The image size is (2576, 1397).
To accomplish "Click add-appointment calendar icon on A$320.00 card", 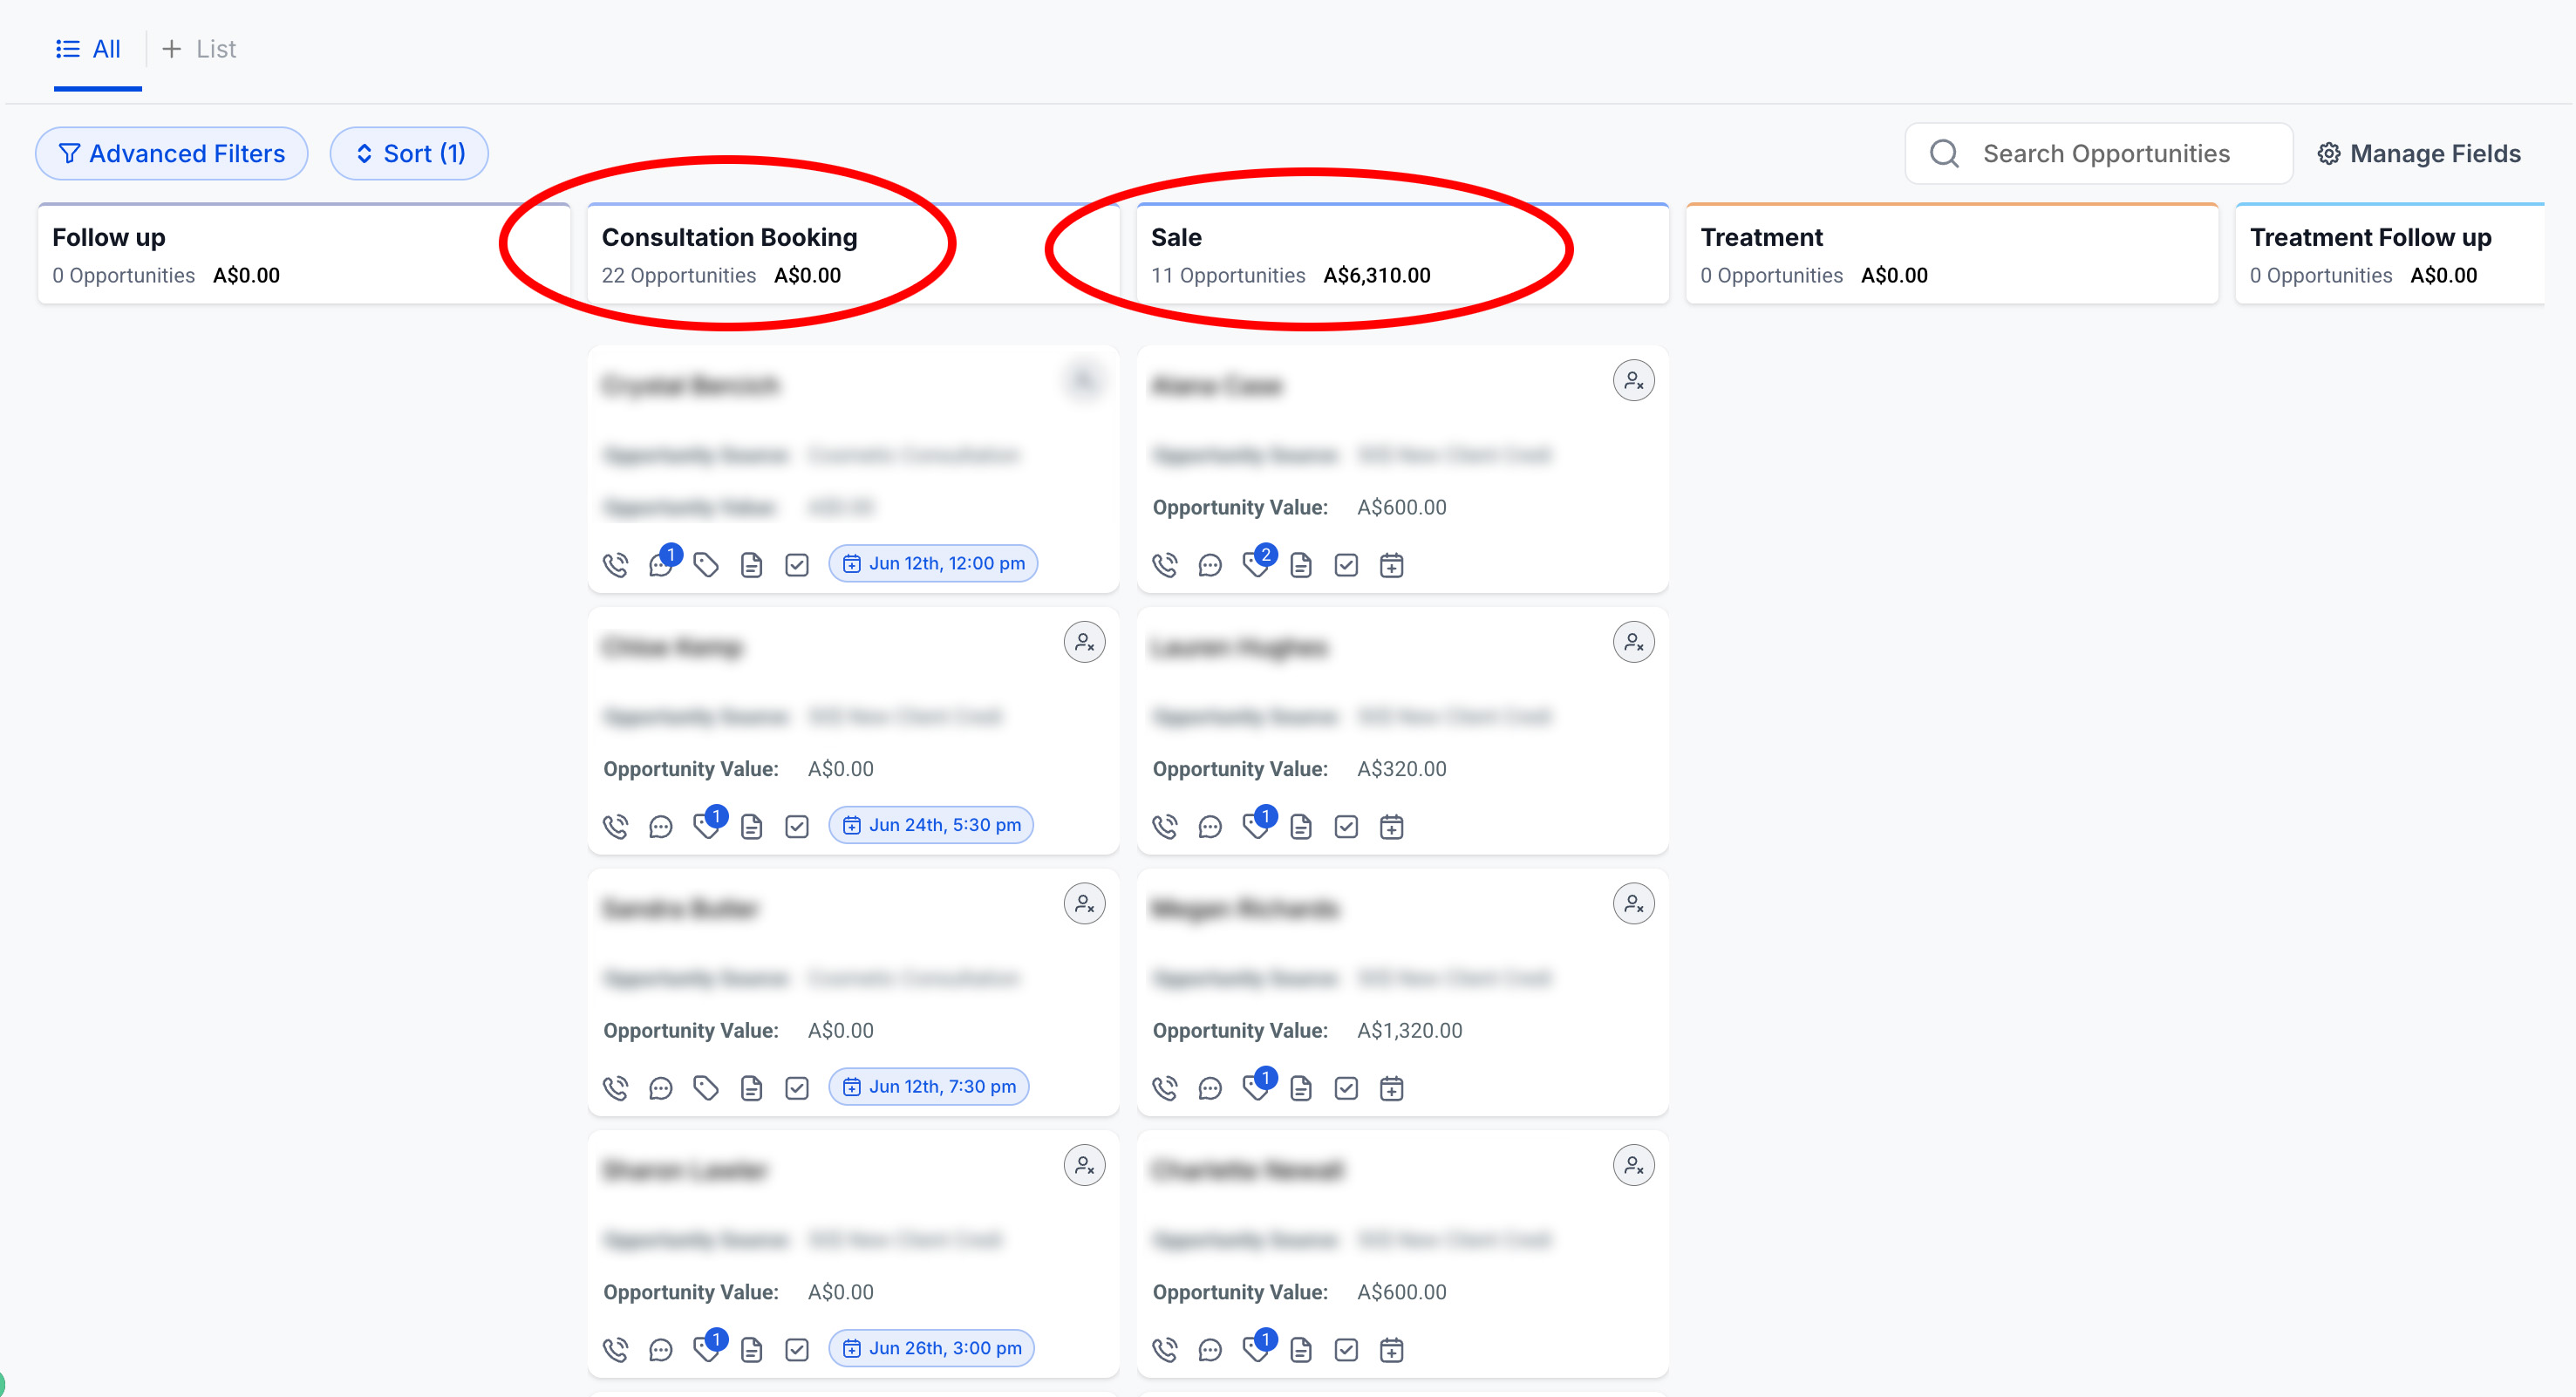I will [1391, 826].
